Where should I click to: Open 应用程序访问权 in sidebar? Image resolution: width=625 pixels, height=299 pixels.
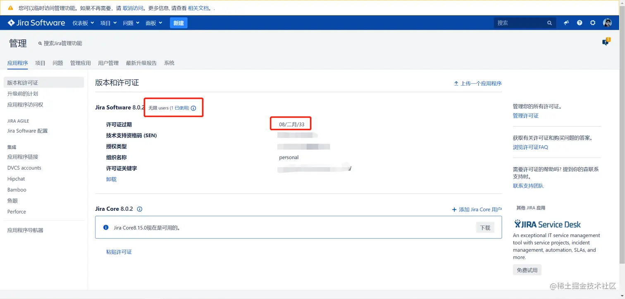[x=25, y=105]
